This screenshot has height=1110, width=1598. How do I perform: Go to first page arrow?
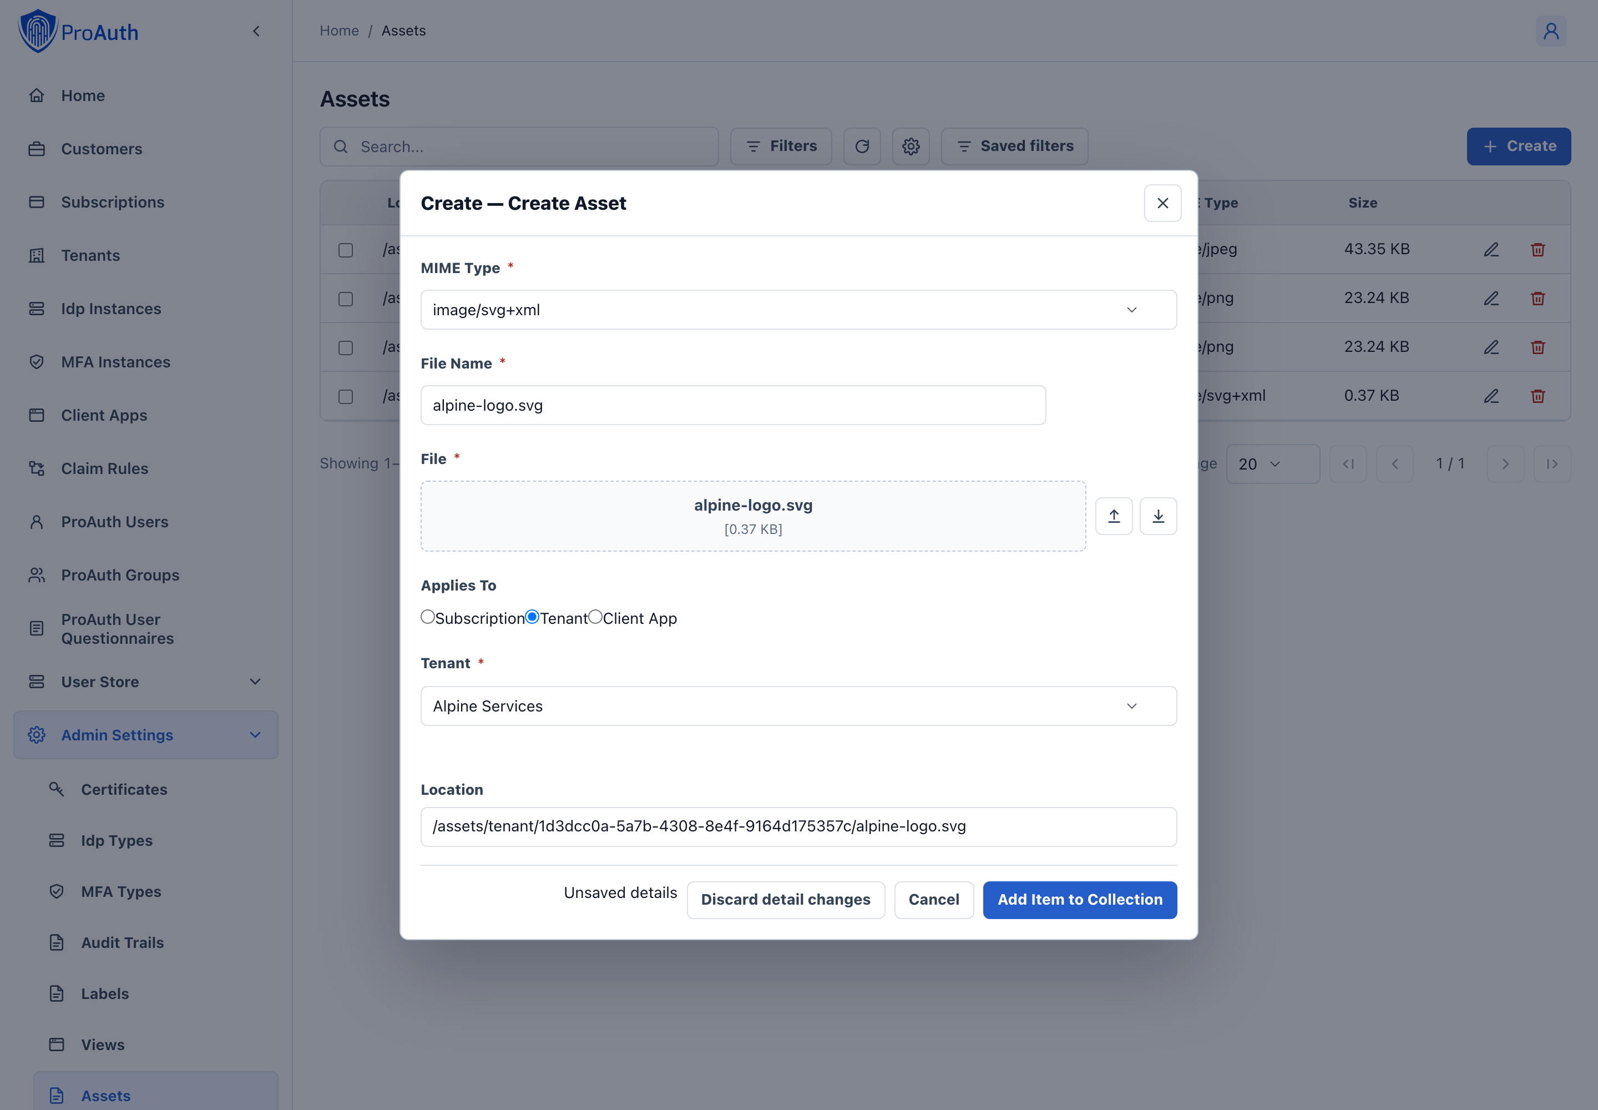[x=1348, y=464]
